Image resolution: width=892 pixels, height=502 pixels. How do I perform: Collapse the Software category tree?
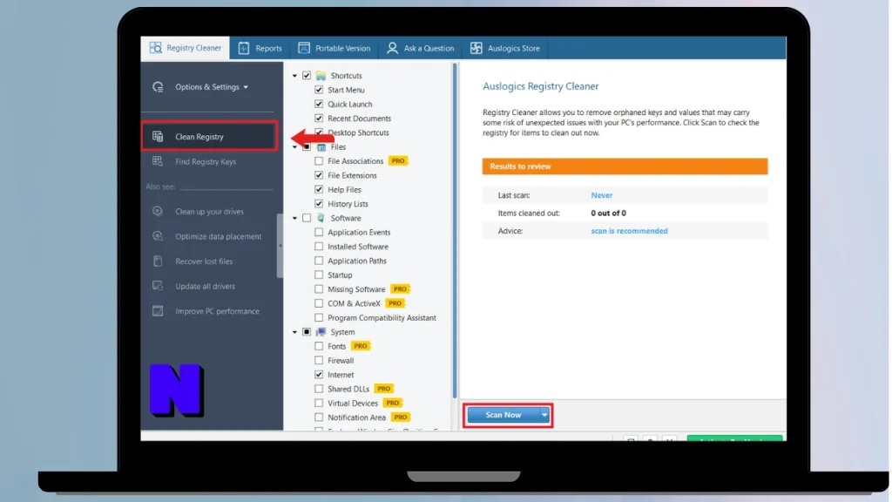tap(294, 218)
